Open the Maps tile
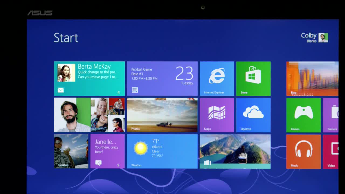Viewport: 345px width, 194px height. (217, 115)
